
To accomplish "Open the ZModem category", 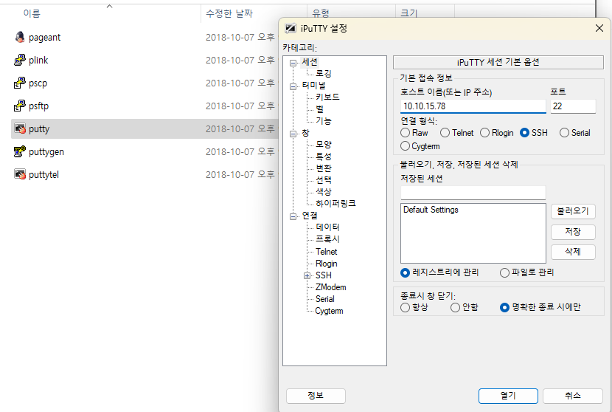I will pos(330,287).
